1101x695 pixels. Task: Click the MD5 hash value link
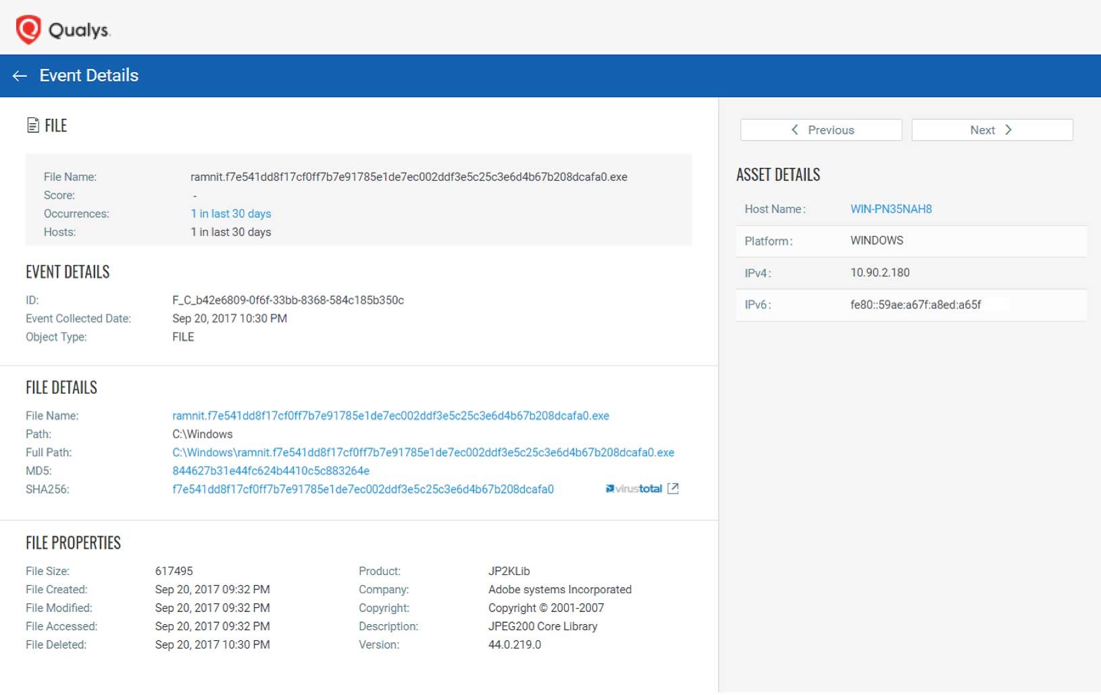270,471
